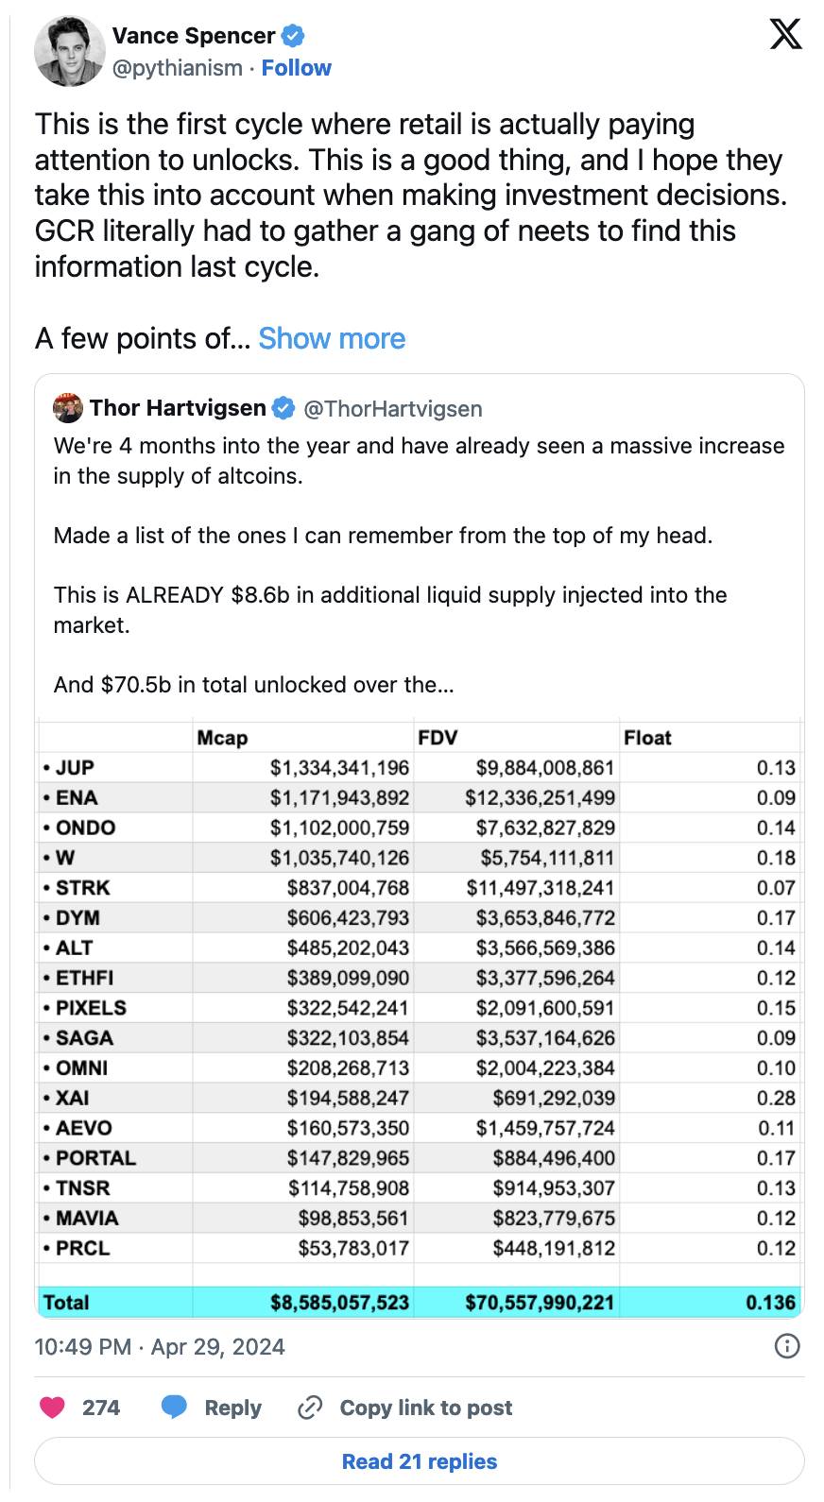The width and height of the screenshot is (824, 1502).
Task: Follow the @pythianism account
Action: [x=297, y=68]
